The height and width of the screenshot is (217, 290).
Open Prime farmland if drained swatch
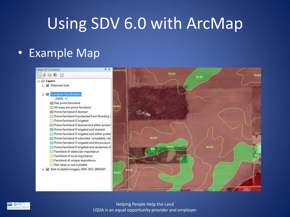[x=52, y=112]
